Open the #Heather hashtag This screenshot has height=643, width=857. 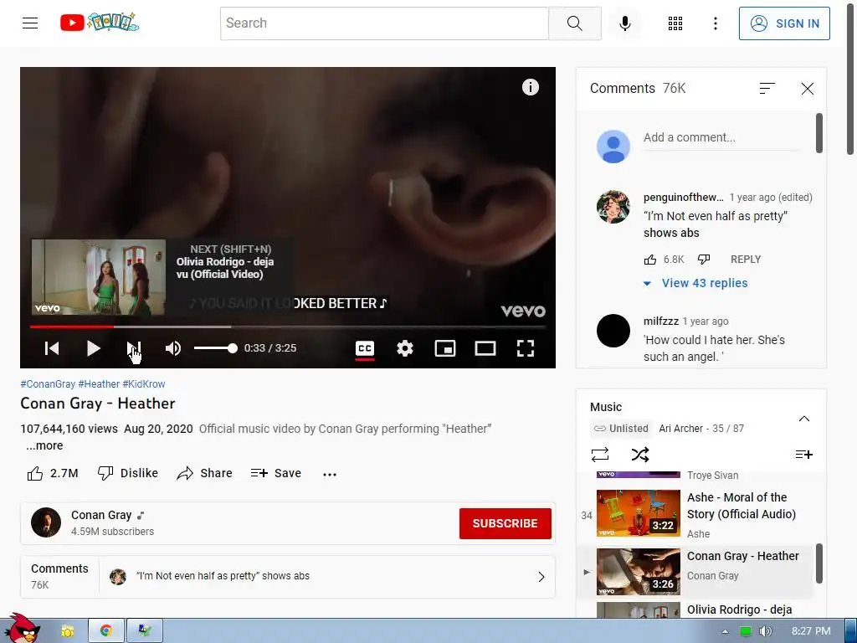tap(99, 383)
